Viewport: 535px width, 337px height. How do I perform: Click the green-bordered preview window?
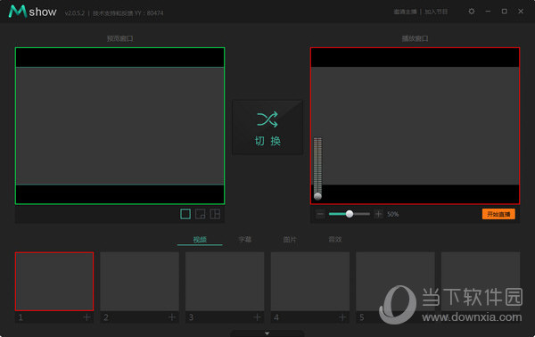tap(119, 126)
